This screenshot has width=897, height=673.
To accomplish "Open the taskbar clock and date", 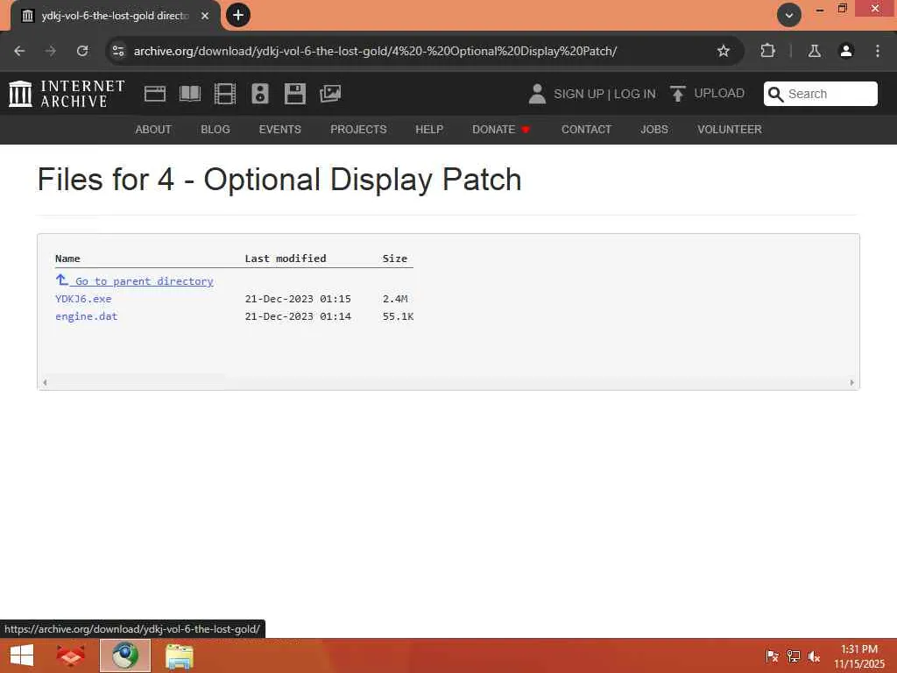I will [859, 655].
